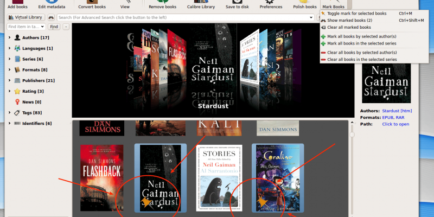The height and width of the screenshot is (217, 434).
Task: Click the Stardust [htm] authors link
Action: point(397,111)
